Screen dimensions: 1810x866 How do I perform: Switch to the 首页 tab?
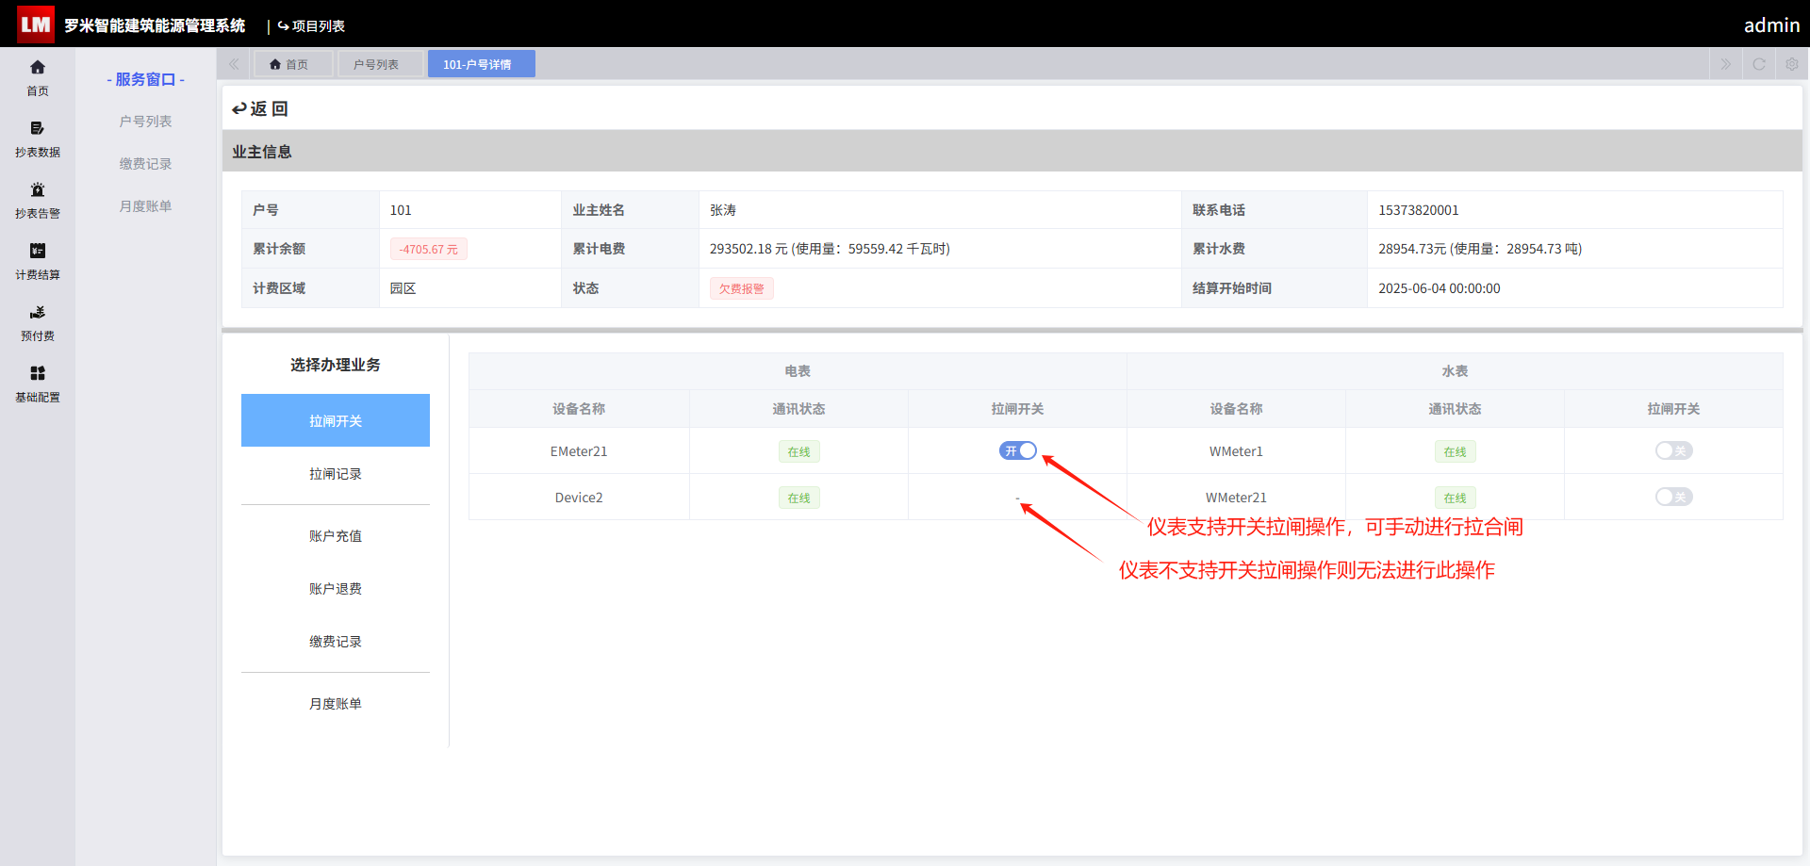(293, 64)
